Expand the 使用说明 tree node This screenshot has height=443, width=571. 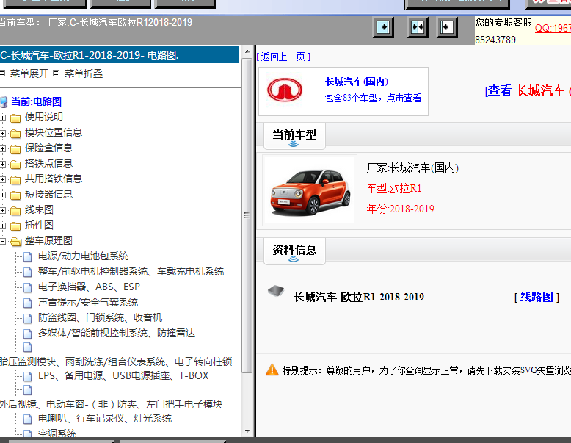click(2, 118)
